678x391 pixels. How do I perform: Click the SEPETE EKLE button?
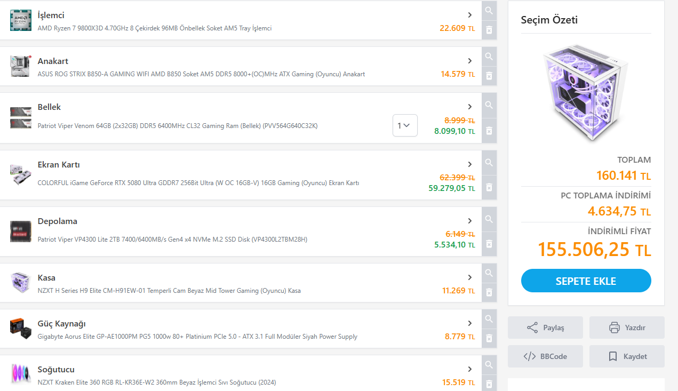[586, 281]
